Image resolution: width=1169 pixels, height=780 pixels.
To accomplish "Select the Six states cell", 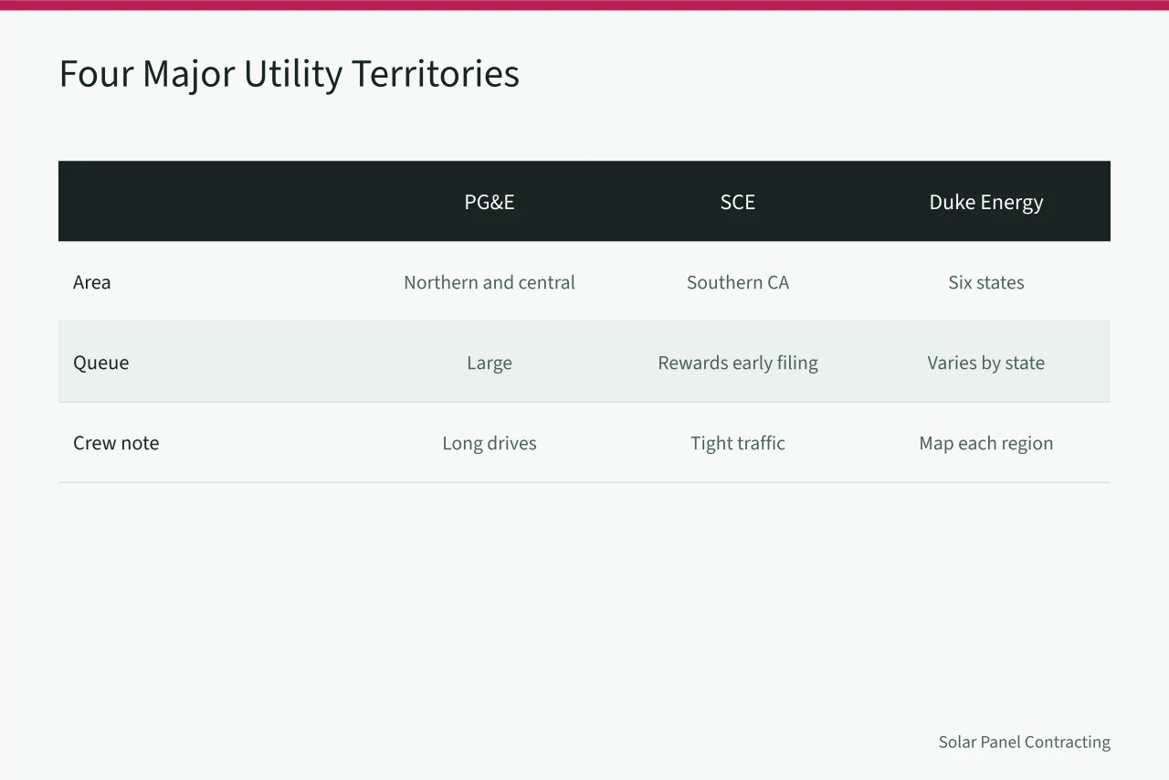I will [x=986, y=282].
